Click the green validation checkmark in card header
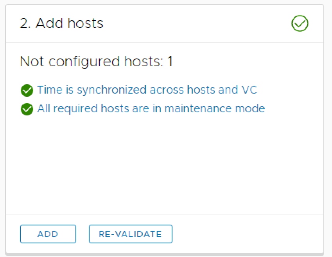This screenshot has height=257, width=332. 300,24
